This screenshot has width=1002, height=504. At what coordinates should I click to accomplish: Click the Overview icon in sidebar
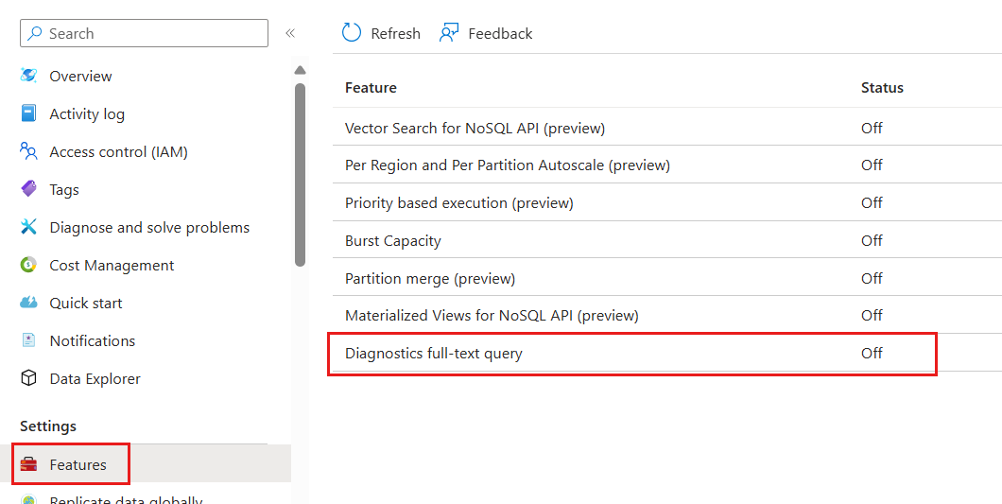[x=29, y=76]
